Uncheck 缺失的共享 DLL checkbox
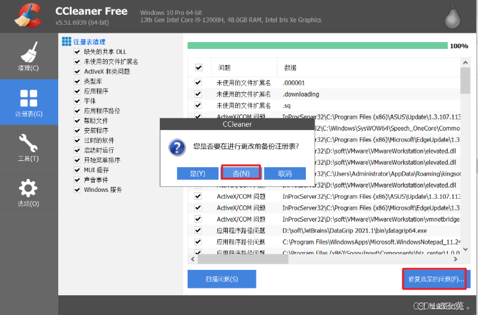Image resolution: width=478 pixels, height=315 pixels. 77,51
